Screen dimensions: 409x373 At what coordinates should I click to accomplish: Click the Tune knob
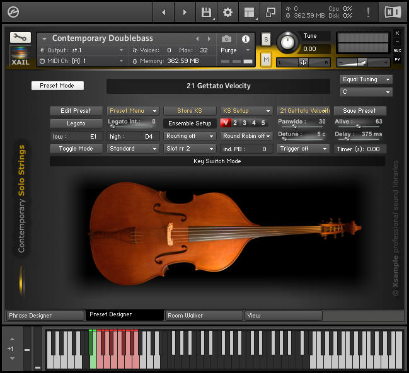pos(287,42)
